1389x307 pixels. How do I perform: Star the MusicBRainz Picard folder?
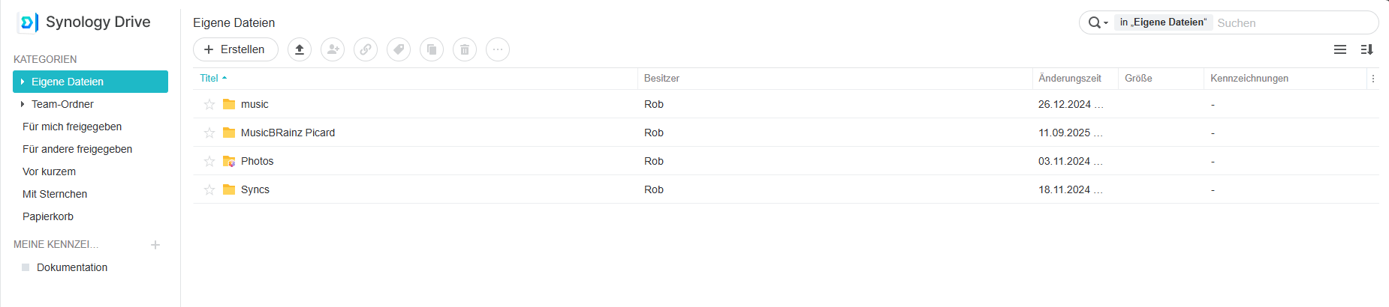tap(209, 133)
